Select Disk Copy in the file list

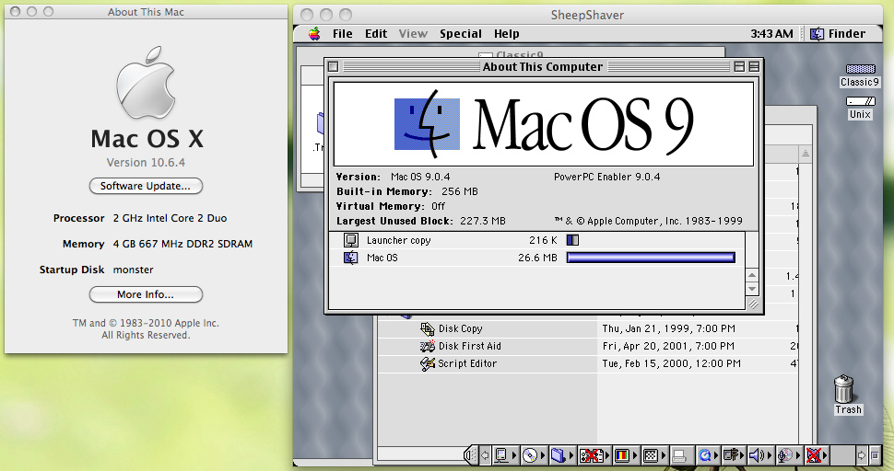click(460, 328)
